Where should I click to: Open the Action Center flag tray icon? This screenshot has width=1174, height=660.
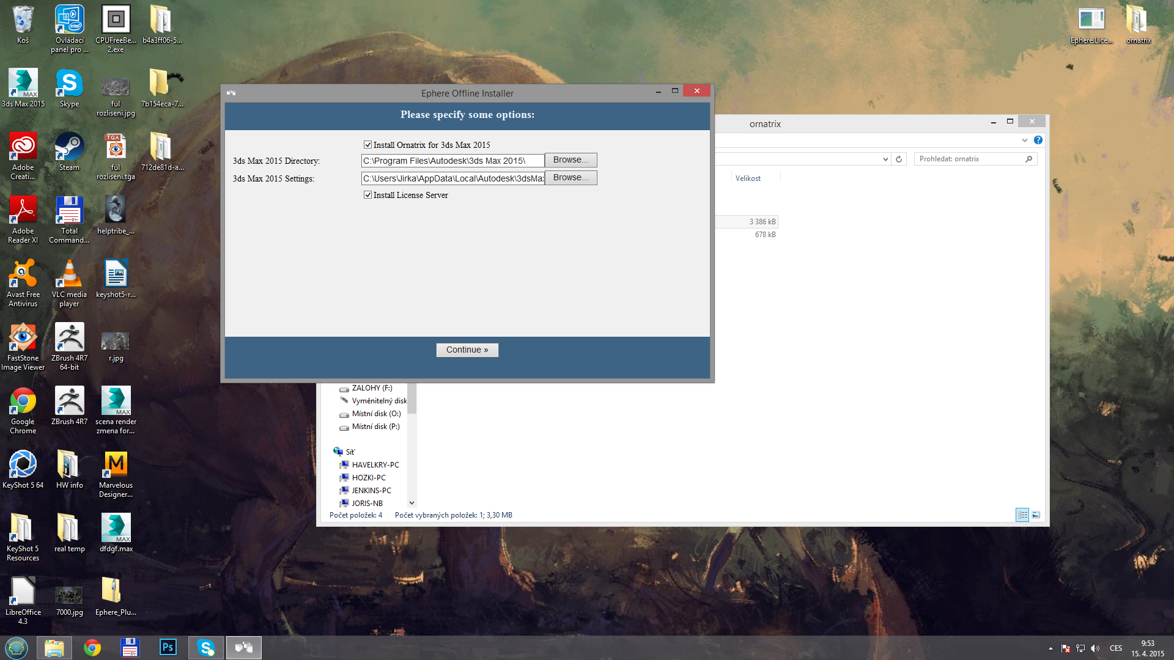click(x=1066, y=648)
